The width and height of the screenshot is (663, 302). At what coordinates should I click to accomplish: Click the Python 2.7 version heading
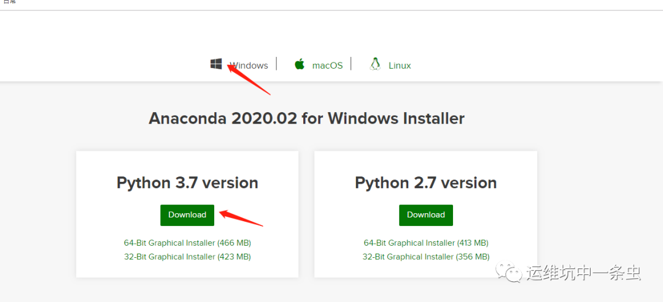[x=425, y=183]
